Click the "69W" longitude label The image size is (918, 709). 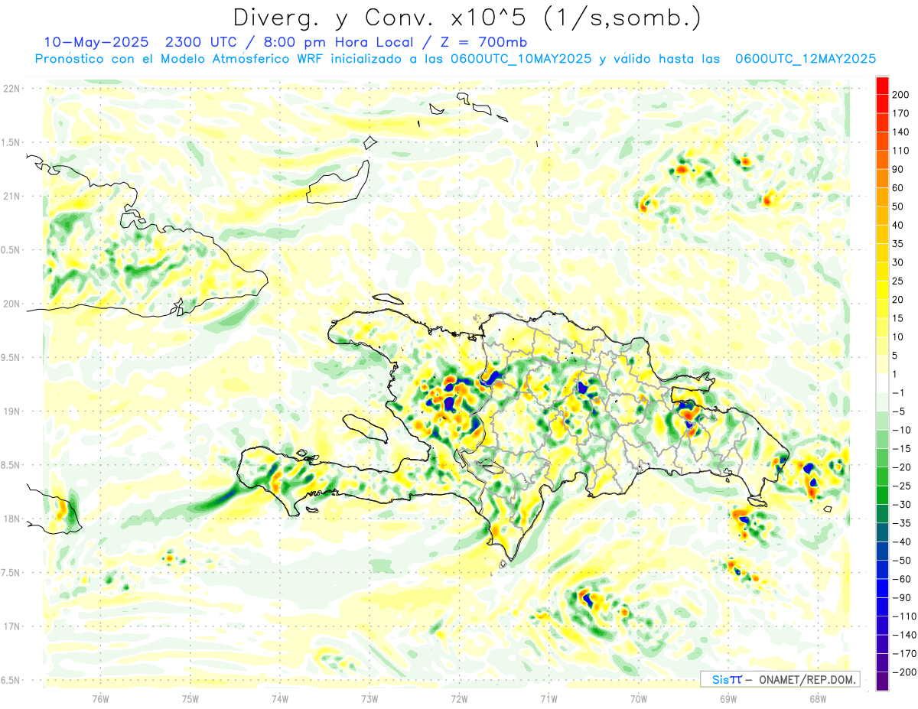click(x=728, y=698)
